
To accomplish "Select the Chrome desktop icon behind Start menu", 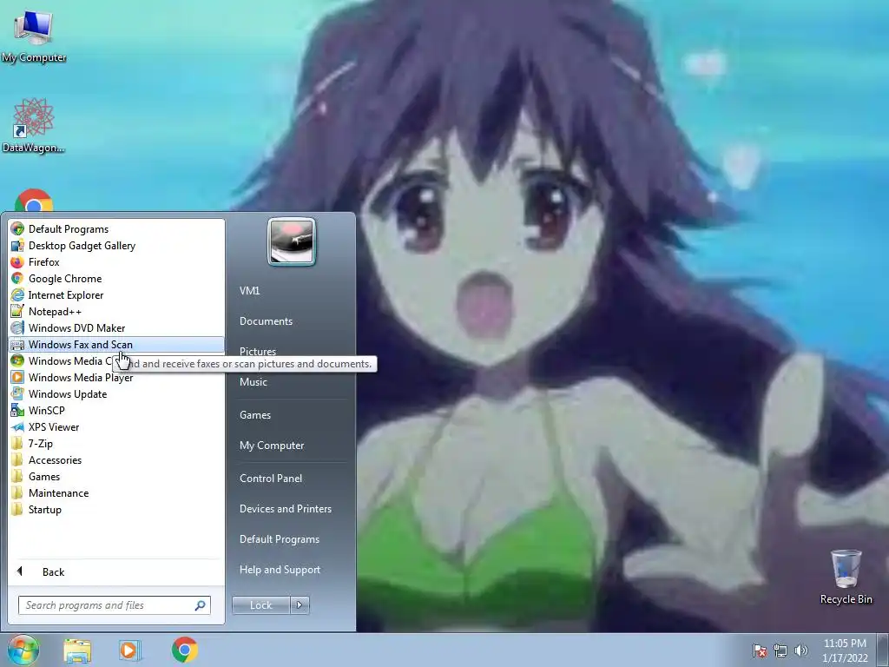I will pyautogui.click(x=34, y=201).
